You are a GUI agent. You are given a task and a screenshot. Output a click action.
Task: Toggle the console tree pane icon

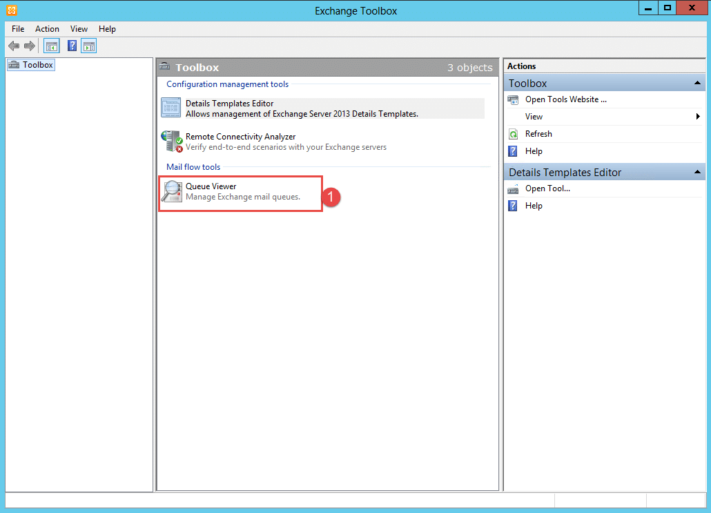[52, 46]
